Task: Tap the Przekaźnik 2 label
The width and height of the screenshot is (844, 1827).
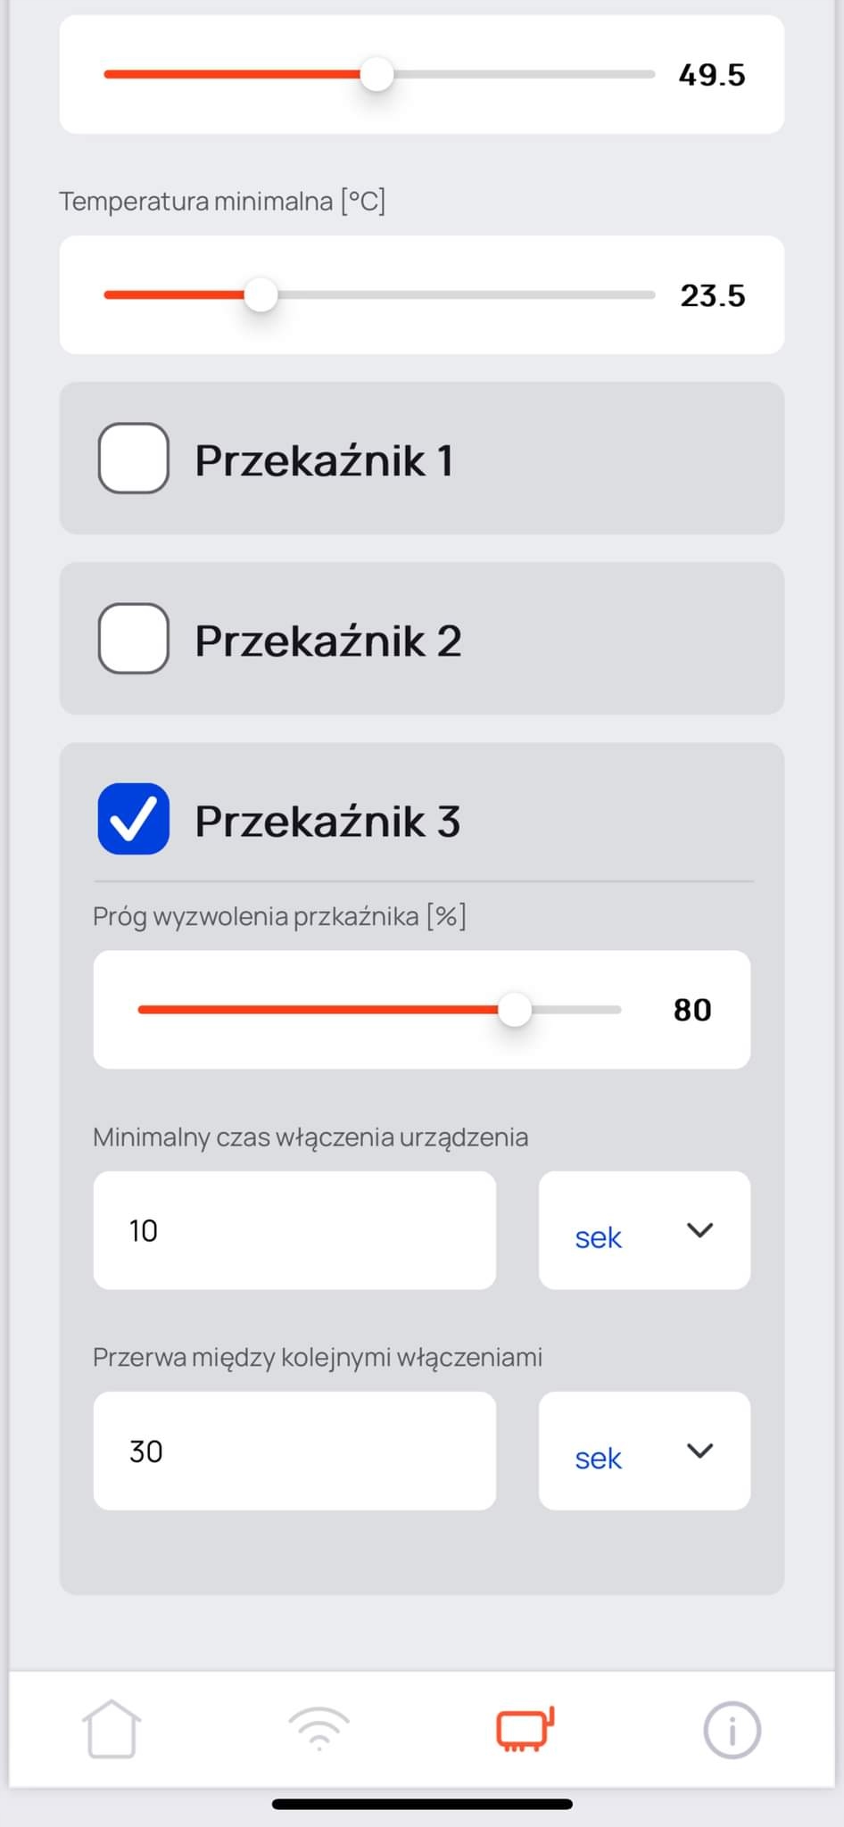Action: tap(328, 641)
